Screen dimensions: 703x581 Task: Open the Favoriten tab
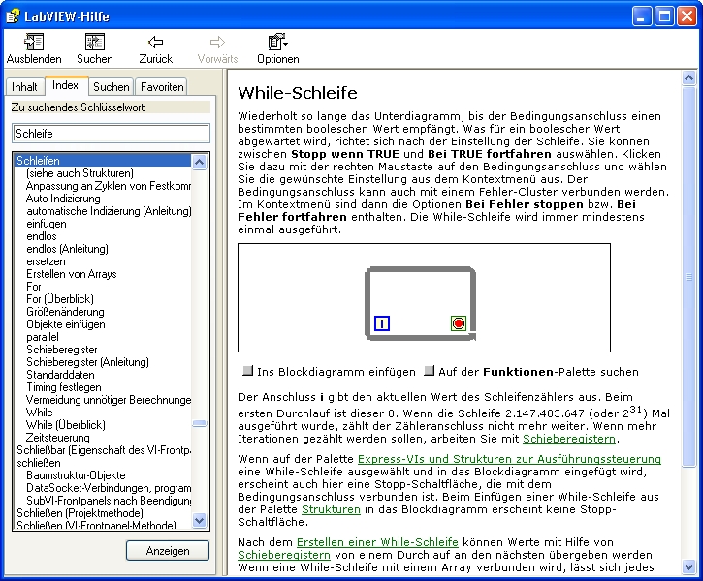click(162, 87)
